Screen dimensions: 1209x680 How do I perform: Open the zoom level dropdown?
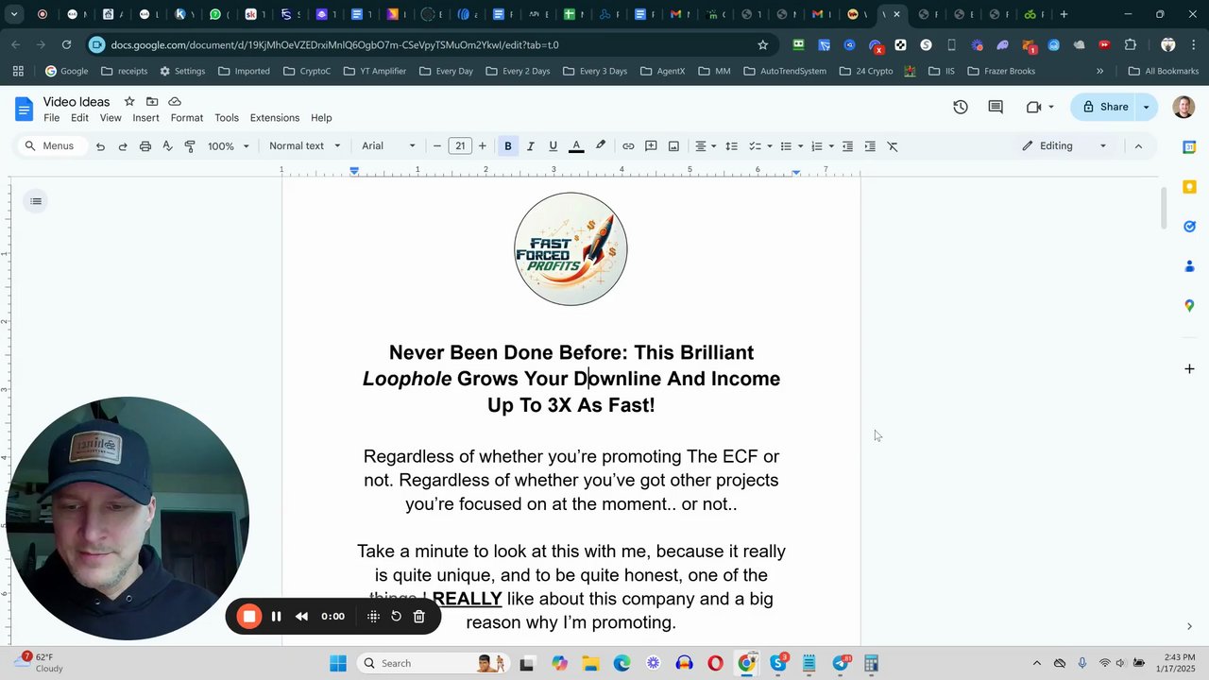(x=229, y=146)
